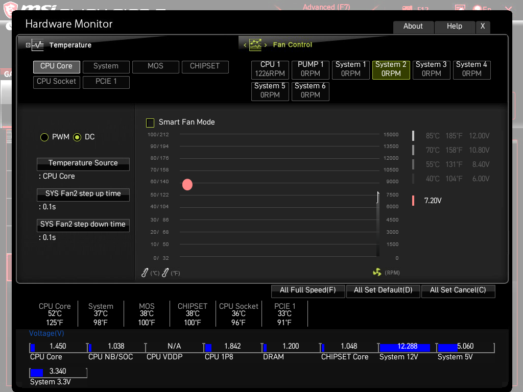Click Advanced (F7) in the BIOS window behind
The width and height of the screenshot is (523, 392).
pyautogui.click(x=326, y=7)
